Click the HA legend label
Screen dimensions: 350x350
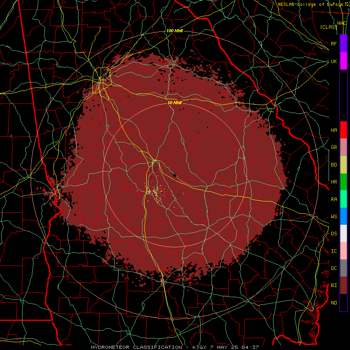334,130
